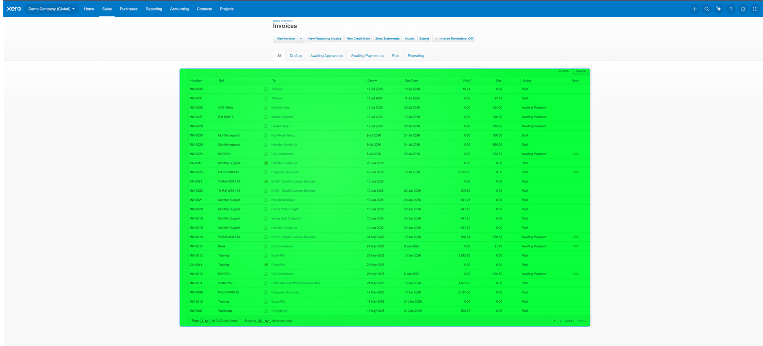
Task: Open the sparkle AI assistant icon
Action: pyautogui.click(x=719, y=9)
